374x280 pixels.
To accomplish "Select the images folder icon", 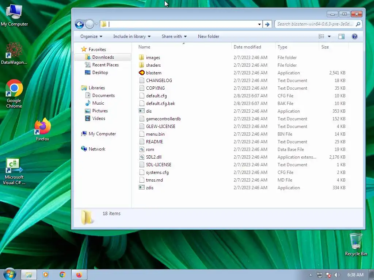I will pos(141,57).
